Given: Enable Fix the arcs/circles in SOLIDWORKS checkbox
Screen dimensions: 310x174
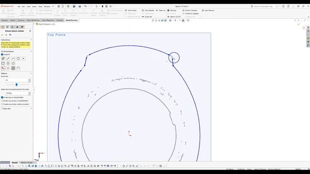Looking at the screenshot, I should pos(2,101).
